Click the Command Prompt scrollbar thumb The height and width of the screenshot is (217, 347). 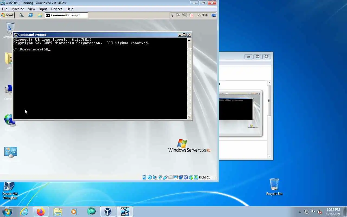[189, 45]
